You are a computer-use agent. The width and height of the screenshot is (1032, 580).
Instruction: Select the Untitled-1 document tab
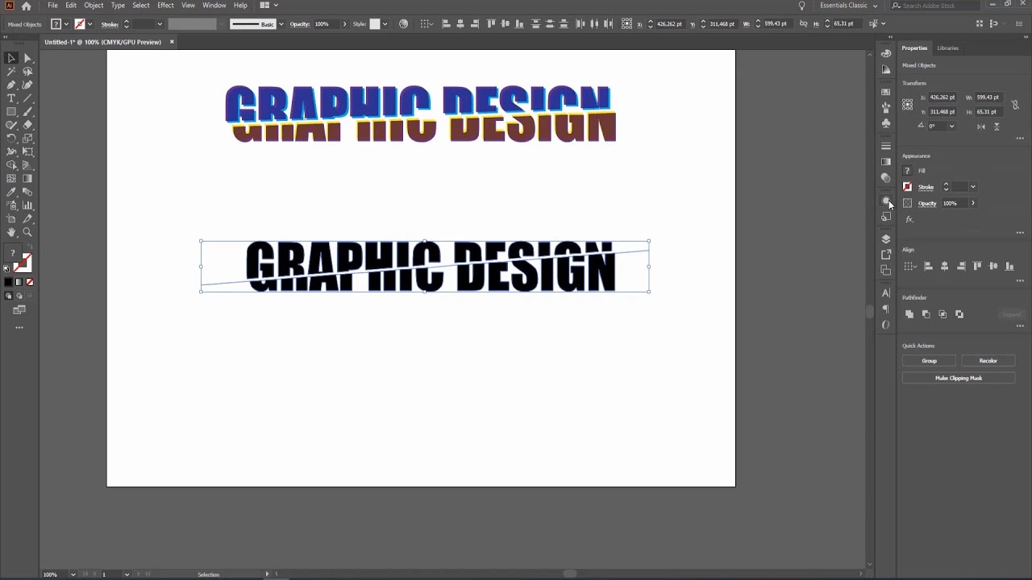pos(102,42)
